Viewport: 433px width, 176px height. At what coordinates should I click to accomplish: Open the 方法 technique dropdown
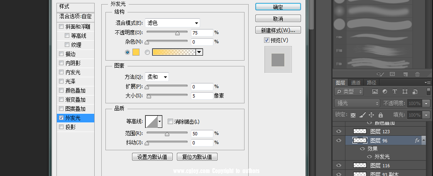coord(157,77)
